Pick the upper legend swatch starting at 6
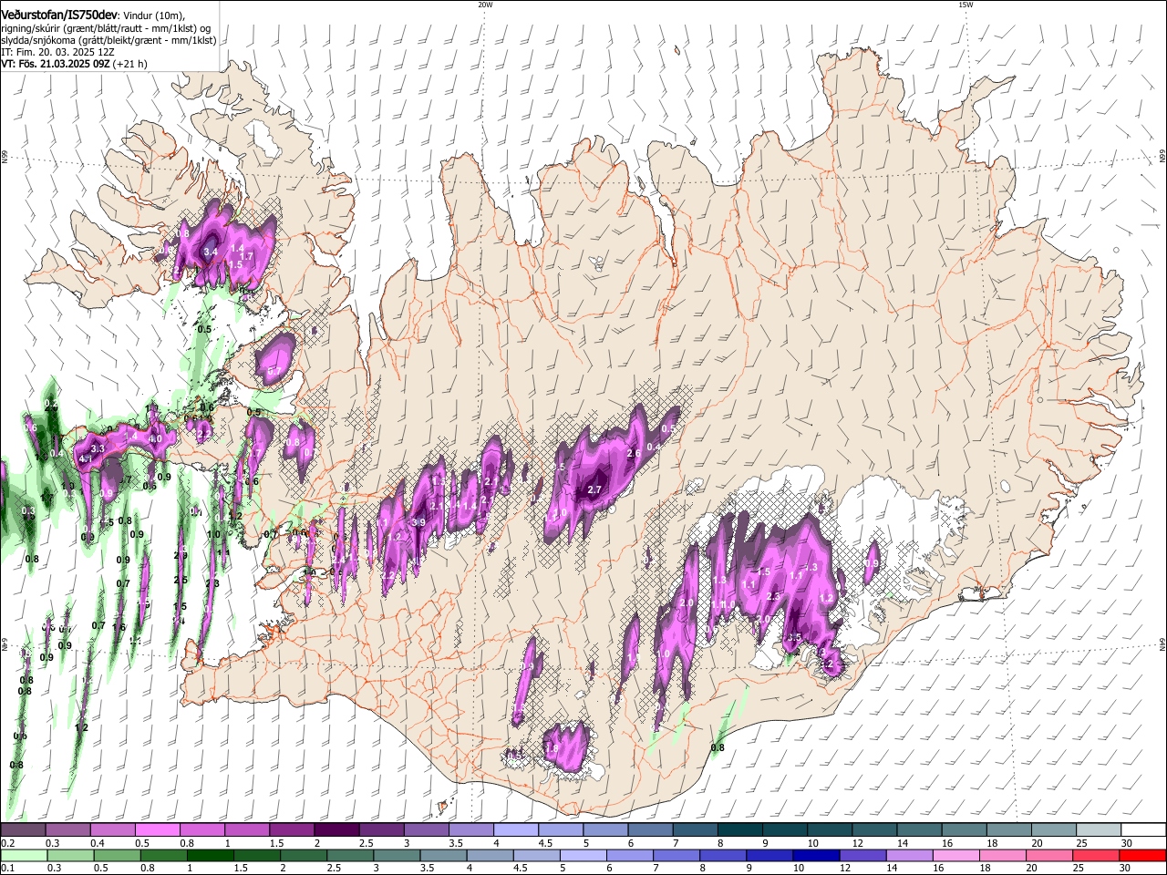This screenshot has height=875, width=1167. tap(650, 829)
